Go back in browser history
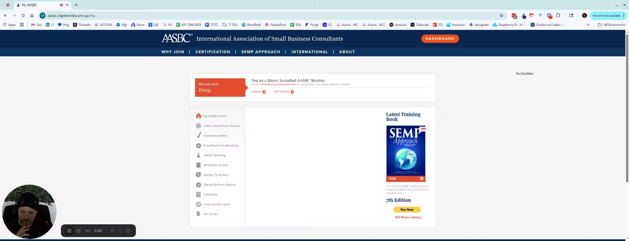This screenshot has height=241, width=629. (5, 15)
